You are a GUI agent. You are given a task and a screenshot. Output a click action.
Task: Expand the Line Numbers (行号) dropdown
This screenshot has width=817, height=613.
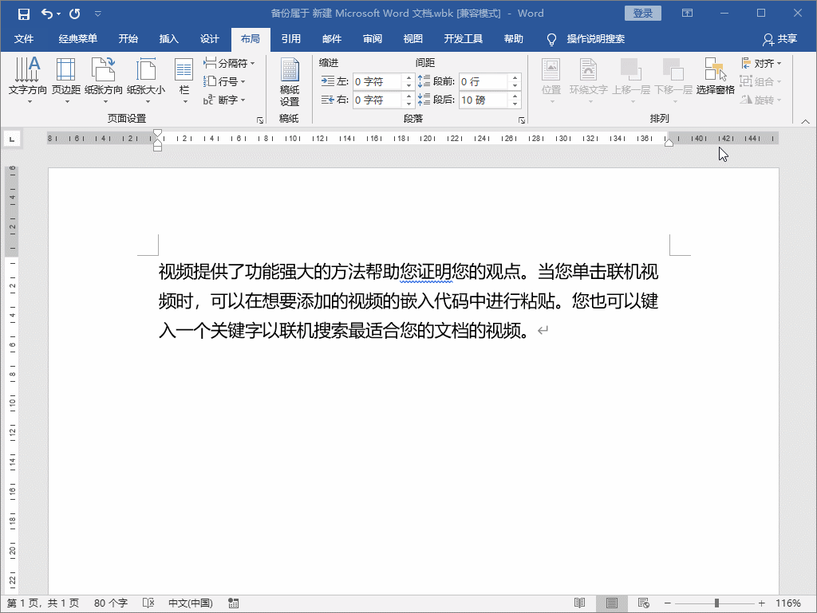225,81
